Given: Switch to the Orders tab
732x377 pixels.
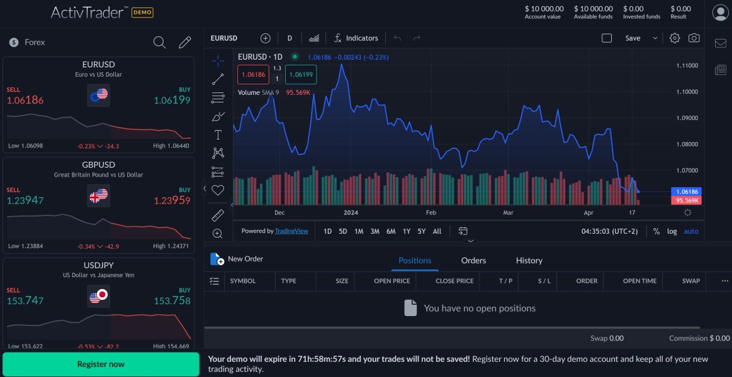Looking at the screenshot, I should 473,260.
